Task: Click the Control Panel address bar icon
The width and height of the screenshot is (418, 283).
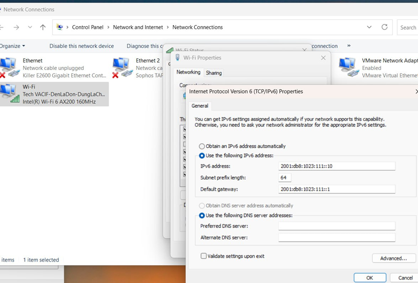Action: [x=60, y=27]
